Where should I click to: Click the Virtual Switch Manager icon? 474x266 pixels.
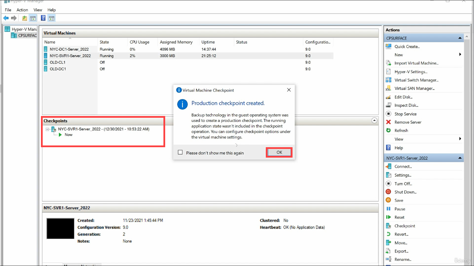[389, 80]
